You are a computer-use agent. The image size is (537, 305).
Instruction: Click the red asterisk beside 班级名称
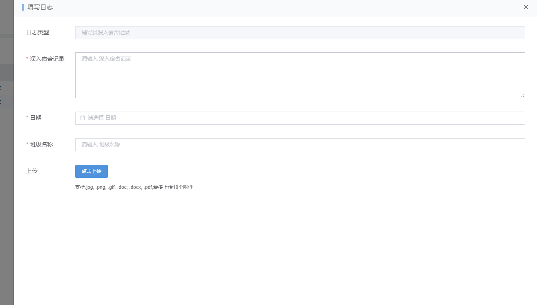[27, 145]
